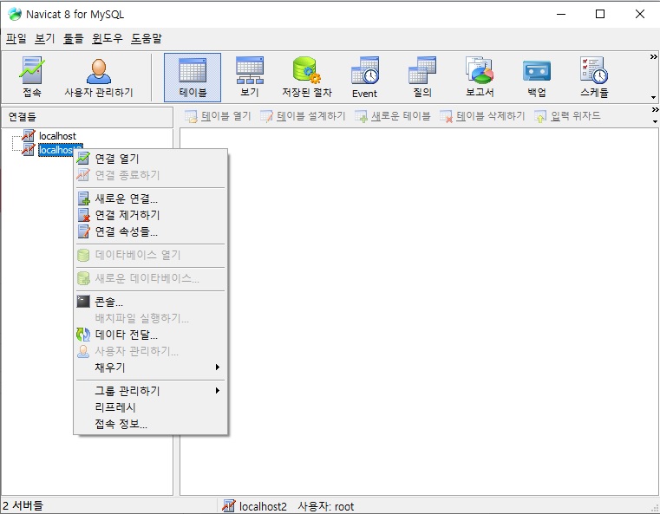Choose 연결 열기 from the context menu
The width and height of the screenshot is (660, 514).
151,159
